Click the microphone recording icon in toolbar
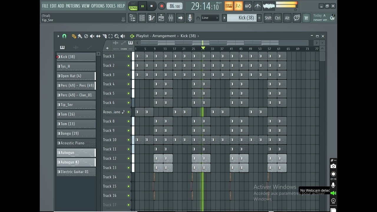The width and height of the screenshot is (377, 212). click(190, 18)
